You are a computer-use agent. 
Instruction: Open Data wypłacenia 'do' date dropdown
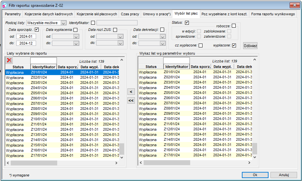[x=76, y=44]
